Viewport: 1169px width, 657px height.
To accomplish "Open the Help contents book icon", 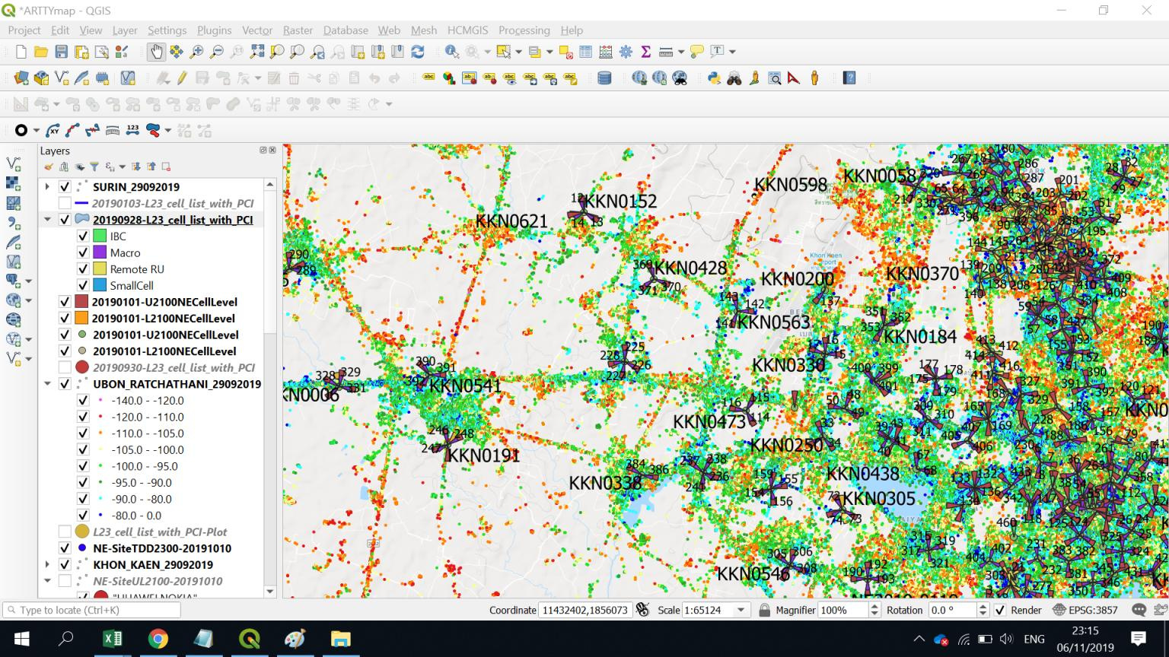I will tap(849, 78).
